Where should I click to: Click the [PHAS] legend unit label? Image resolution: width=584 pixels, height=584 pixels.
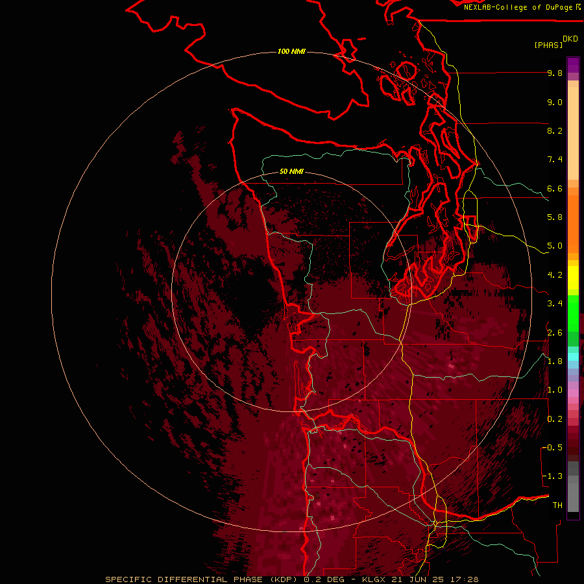[x=548, y=45]
